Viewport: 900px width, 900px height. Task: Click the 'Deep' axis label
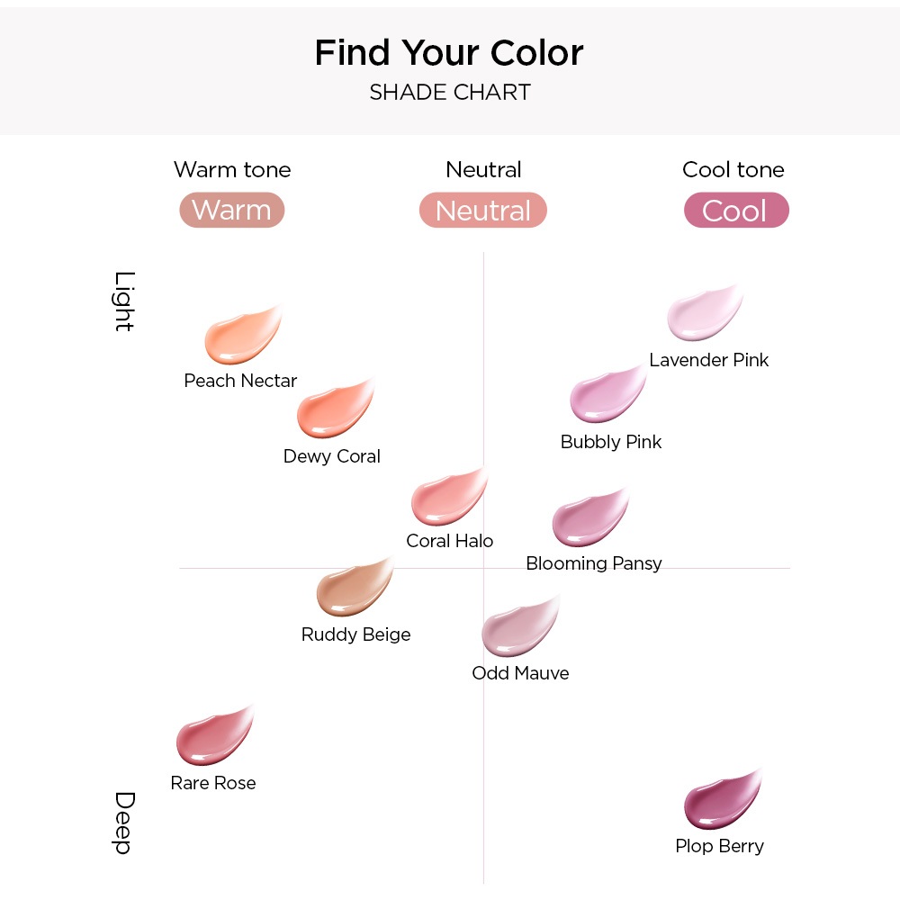(x=124, y=823)
